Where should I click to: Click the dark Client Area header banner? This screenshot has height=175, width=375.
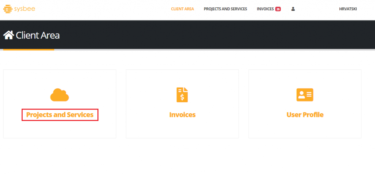[x=220, y=35]
